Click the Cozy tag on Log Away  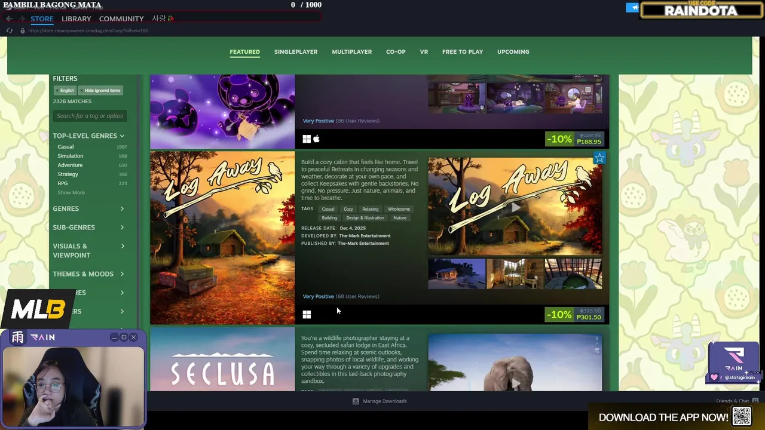coord(348,209)
